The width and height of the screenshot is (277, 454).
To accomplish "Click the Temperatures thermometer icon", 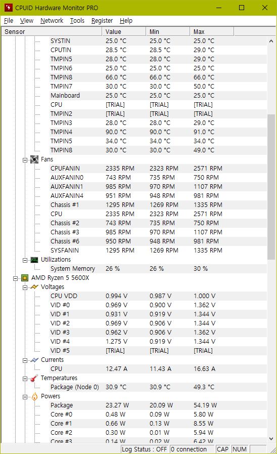I will click(34, 378).
